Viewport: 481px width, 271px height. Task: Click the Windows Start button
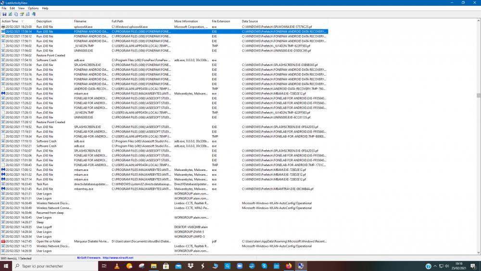coord(5,266)
